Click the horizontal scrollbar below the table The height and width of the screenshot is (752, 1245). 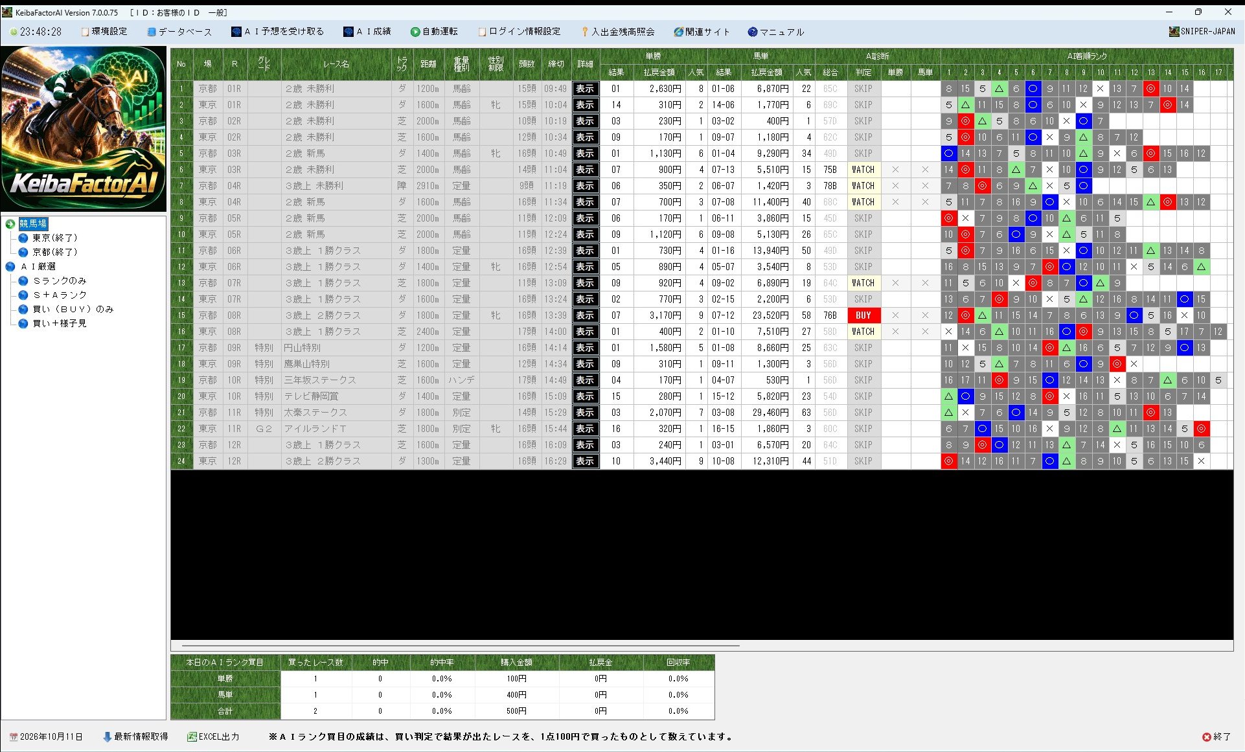[461, 646]
